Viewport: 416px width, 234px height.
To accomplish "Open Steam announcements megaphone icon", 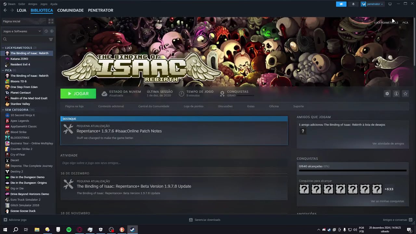I will click(341, 4).
